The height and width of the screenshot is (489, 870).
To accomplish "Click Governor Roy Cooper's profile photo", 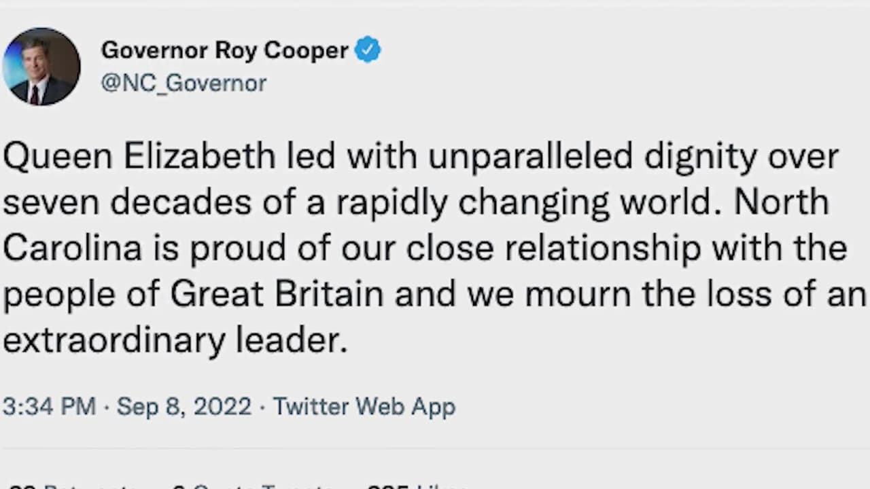I will (x=41, y=67).
